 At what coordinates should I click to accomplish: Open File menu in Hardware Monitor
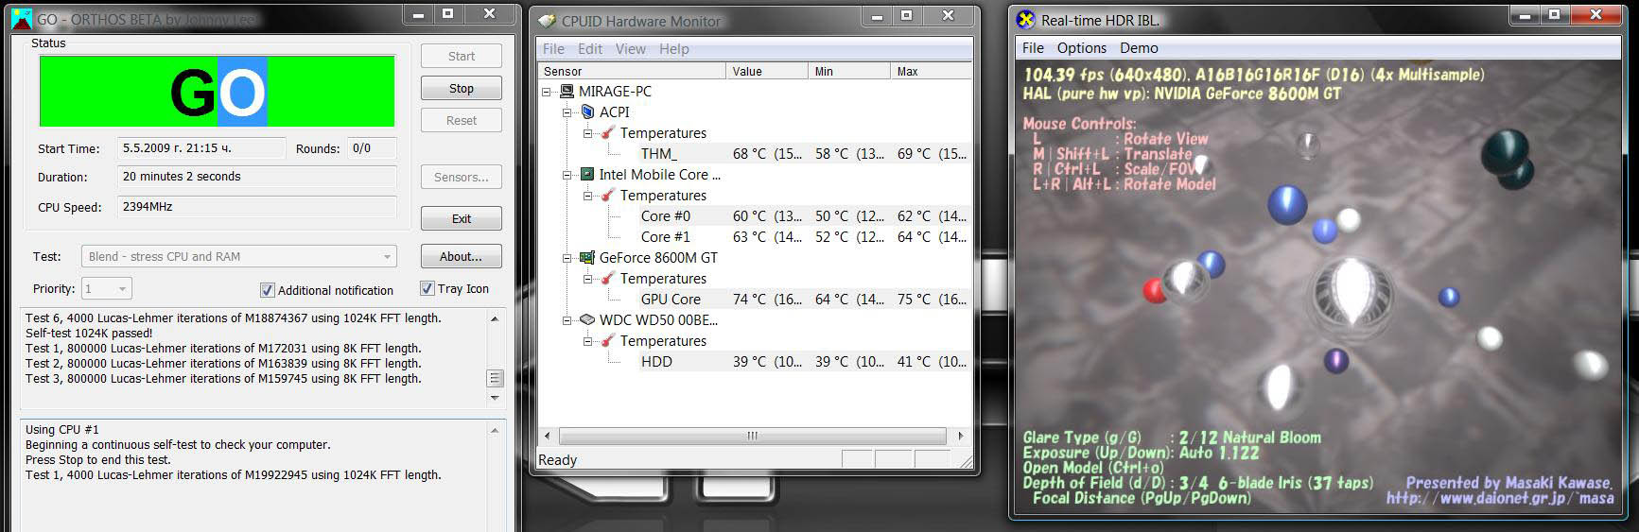(x=553, y=49)
